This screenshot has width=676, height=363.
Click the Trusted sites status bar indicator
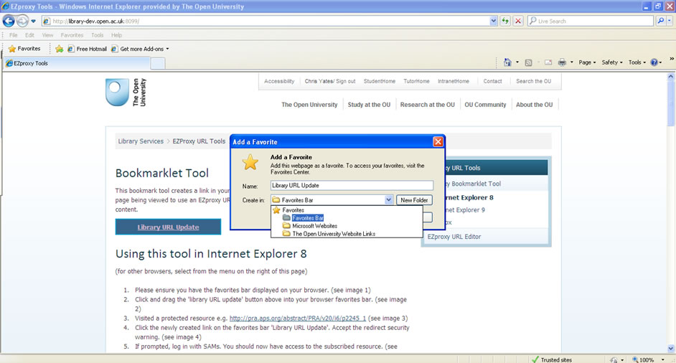pyautogui.click(x=552, y=359)
